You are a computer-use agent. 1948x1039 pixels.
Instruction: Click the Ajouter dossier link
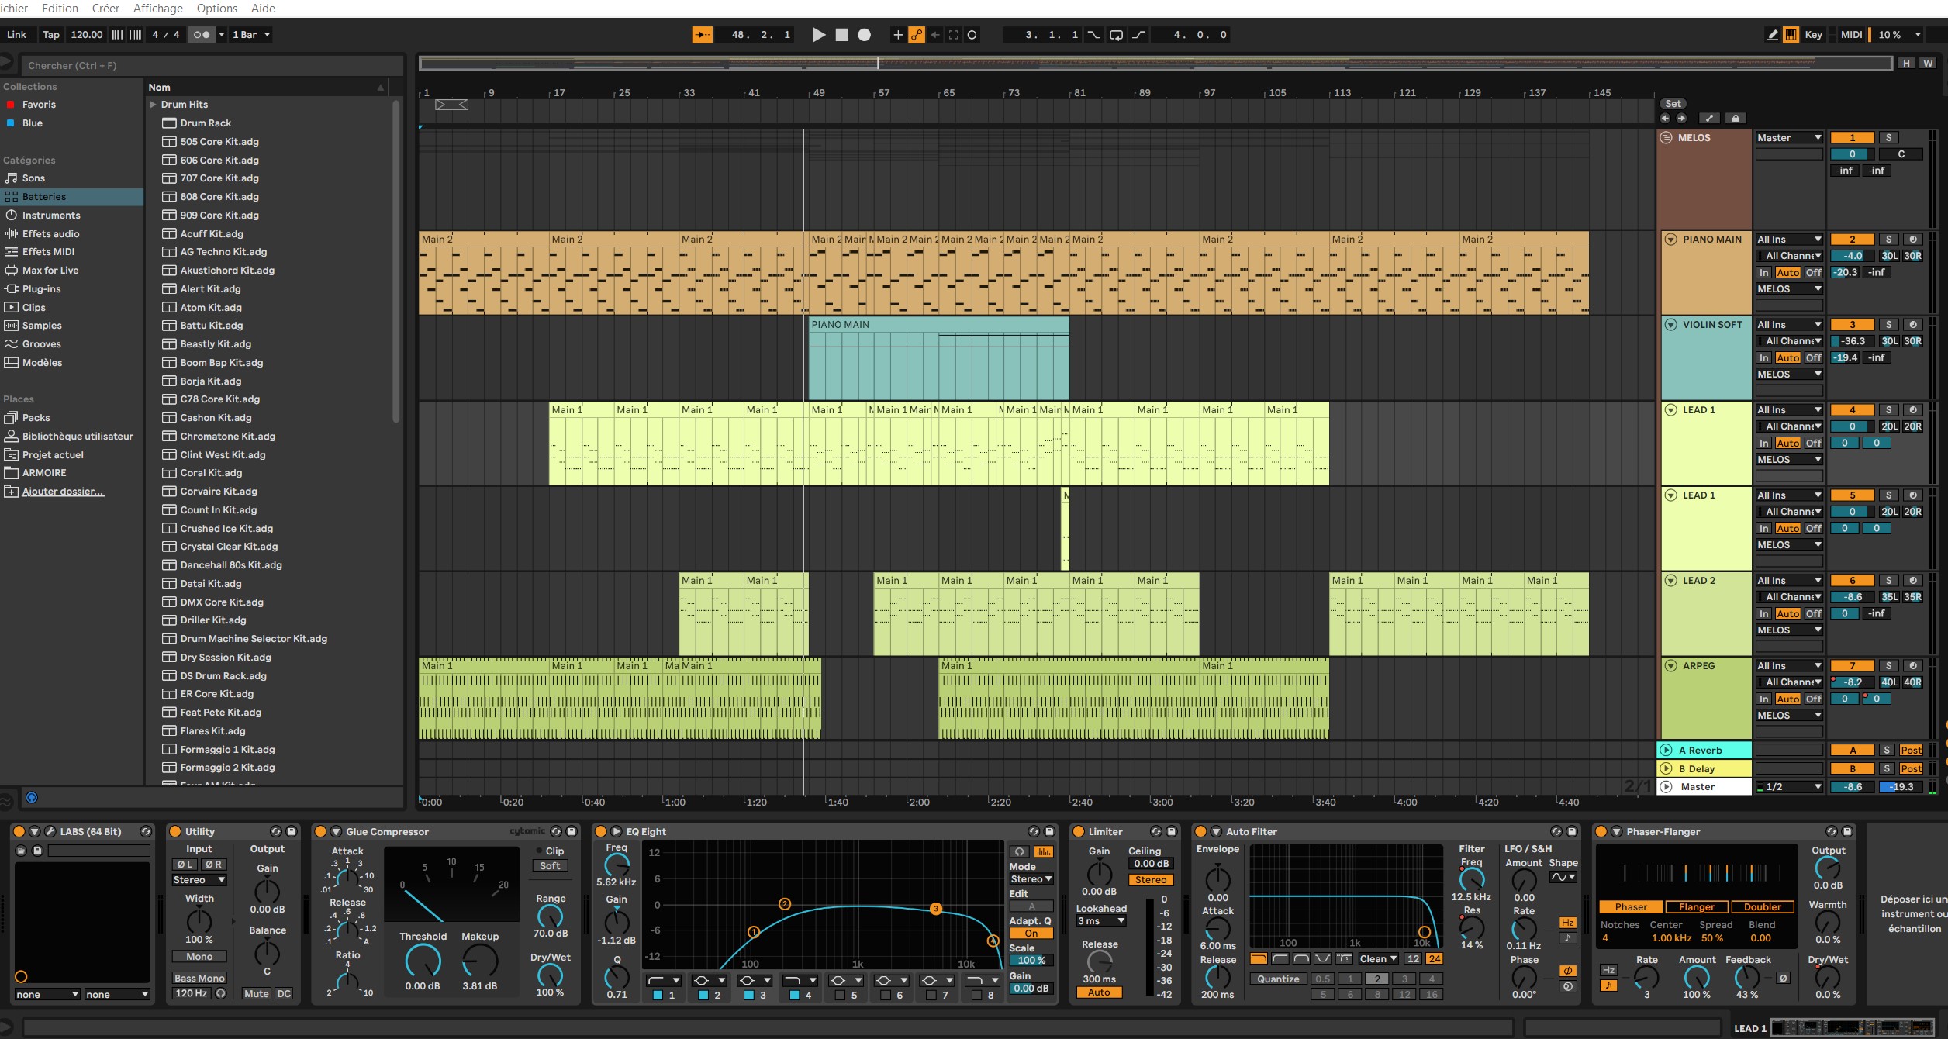coord(63,492)
